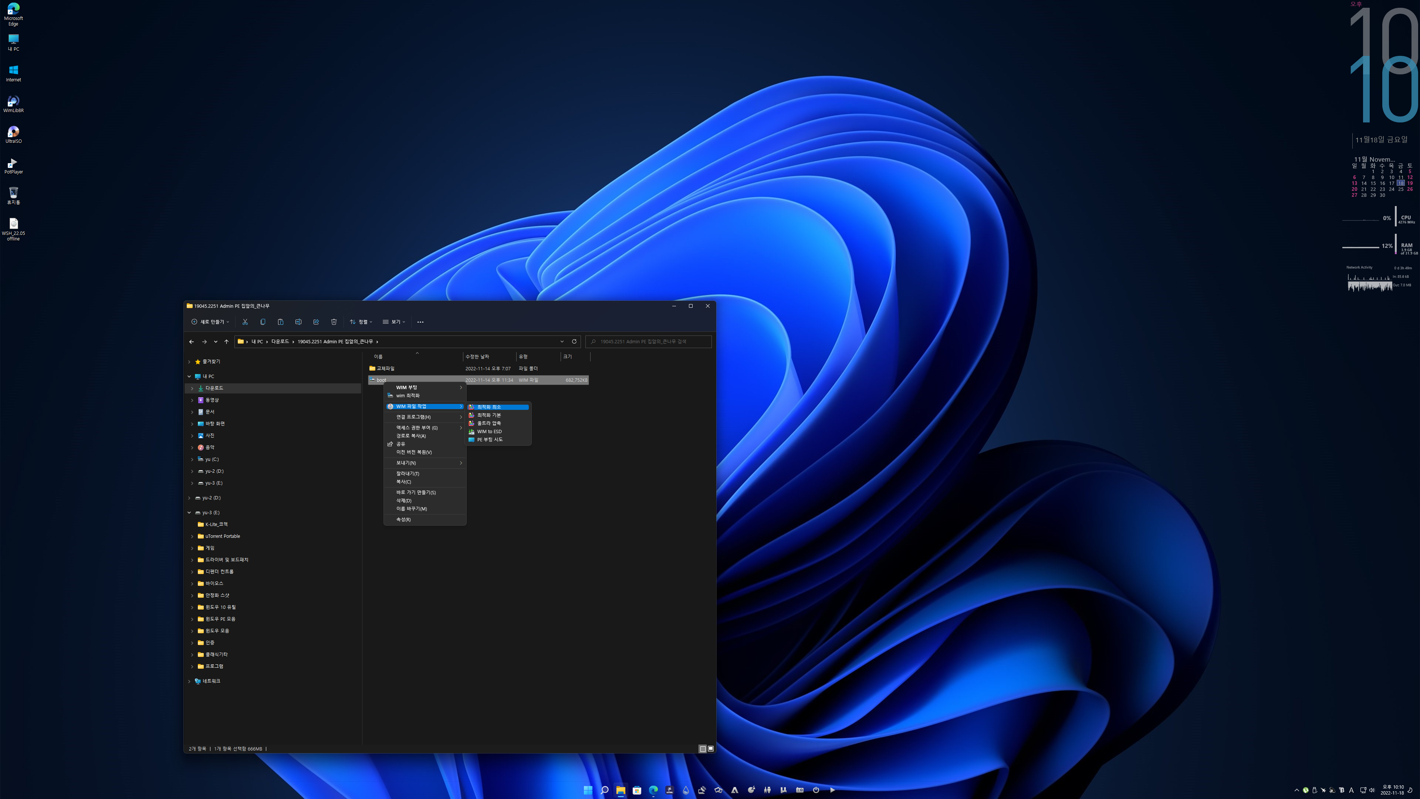This screenshot has height=799, width=1420.
Task: Go up one folder level with up arrow
Action: 226,341
